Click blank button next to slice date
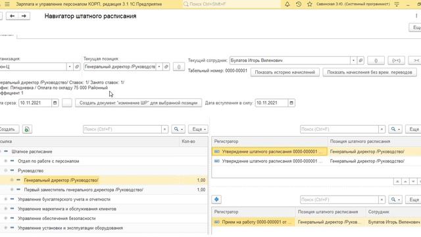This screenshot has height=237, width=421. [67, 103]
